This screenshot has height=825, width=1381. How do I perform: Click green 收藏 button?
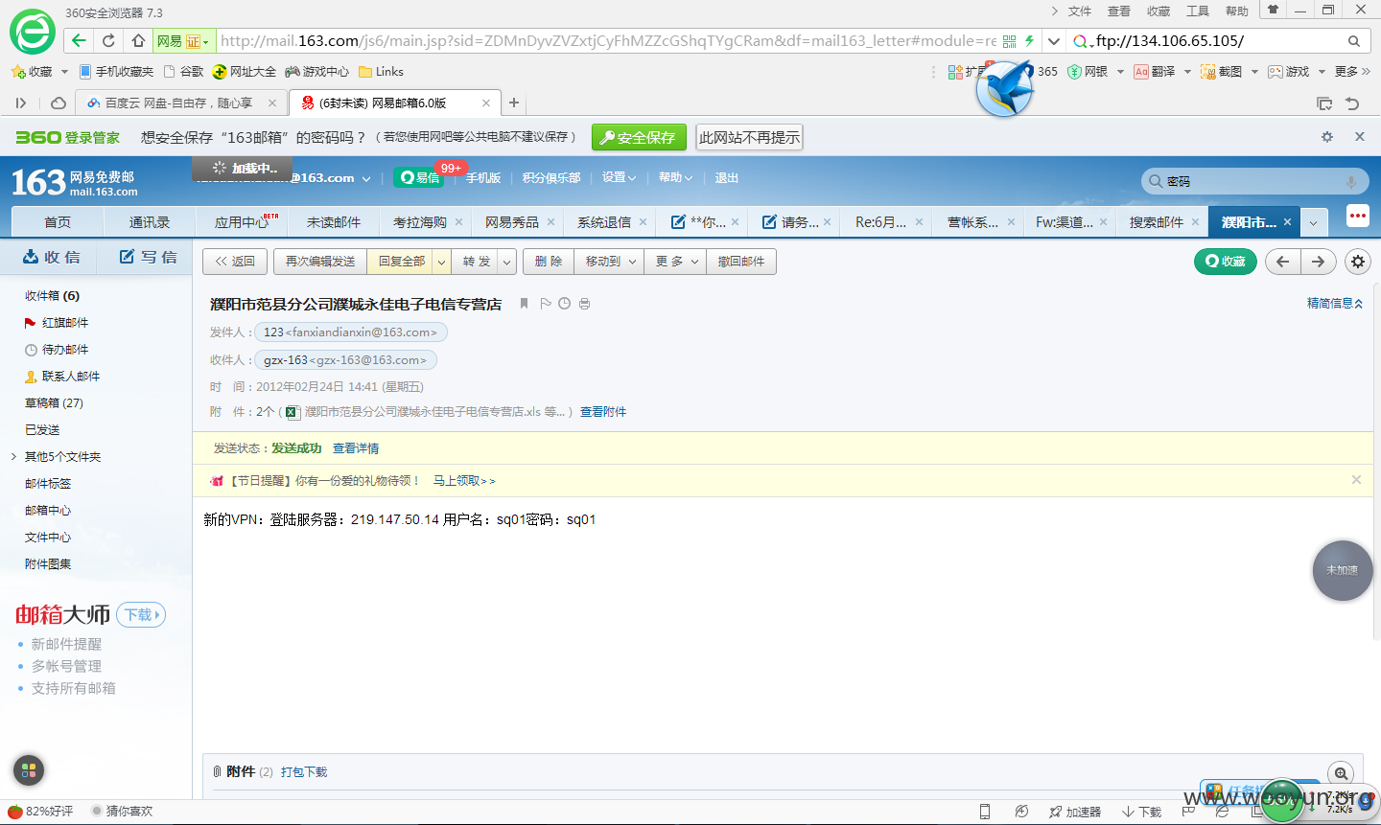(x=1226, y=262)
